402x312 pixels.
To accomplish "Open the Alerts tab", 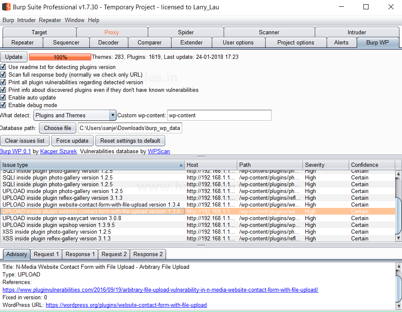I will 341,42.
